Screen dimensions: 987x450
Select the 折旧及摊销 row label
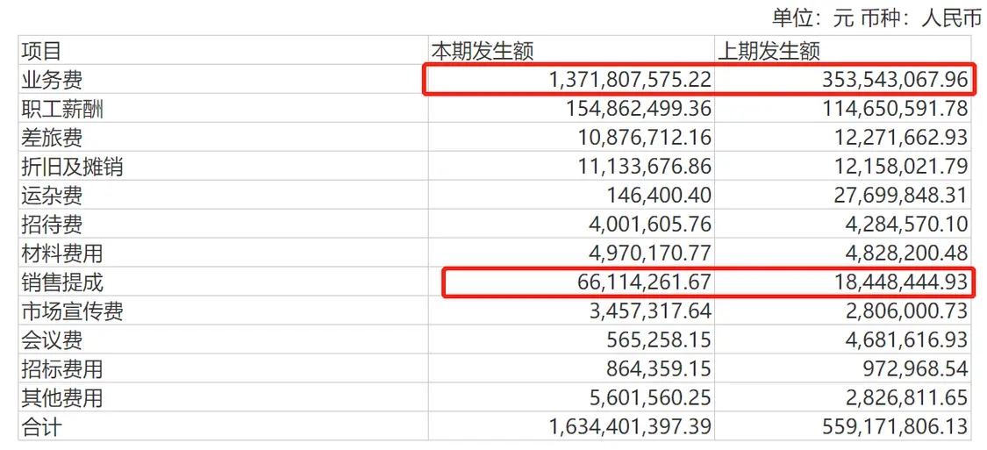73,167
